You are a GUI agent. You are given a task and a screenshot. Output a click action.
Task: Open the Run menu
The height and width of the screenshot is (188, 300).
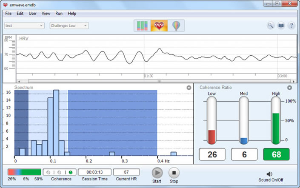[x=59, y=13]
